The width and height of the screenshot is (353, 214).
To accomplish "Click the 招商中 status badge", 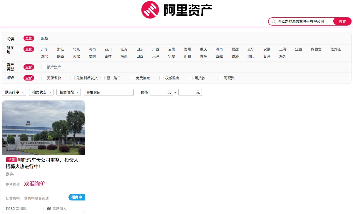I will [x=77, y=197].
